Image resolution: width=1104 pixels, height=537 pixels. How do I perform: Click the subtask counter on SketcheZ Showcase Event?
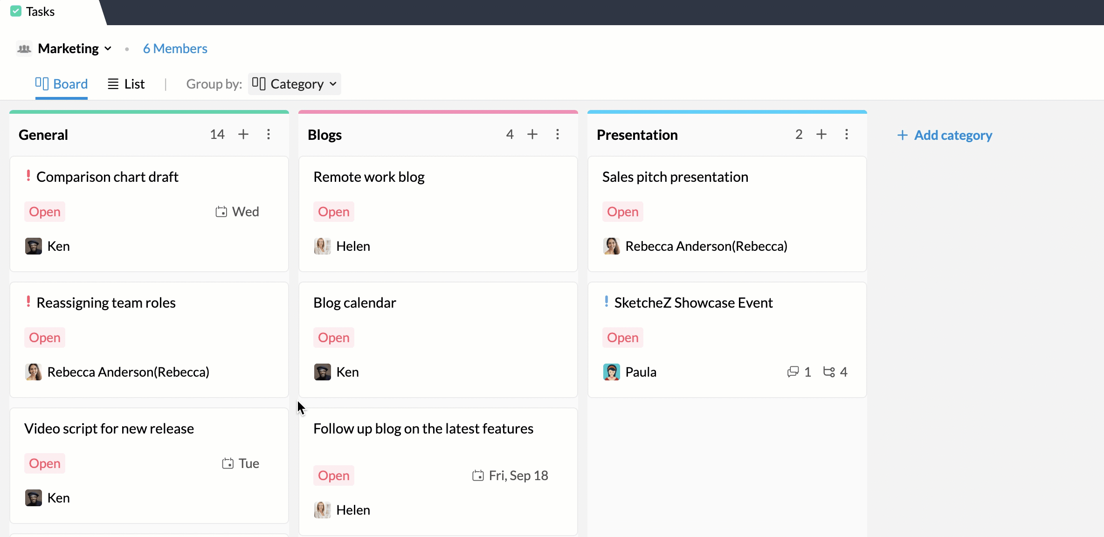pyautogui.click(x=828, y=372)
